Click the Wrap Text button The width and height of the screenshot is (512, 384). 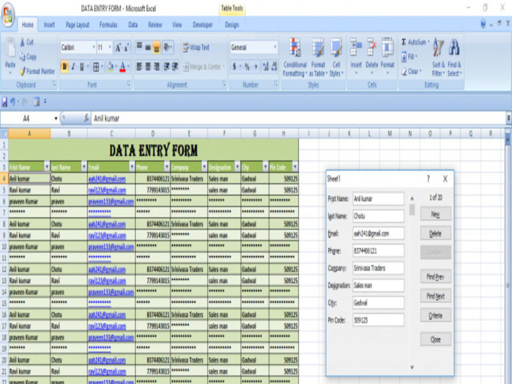coord(196,48)
